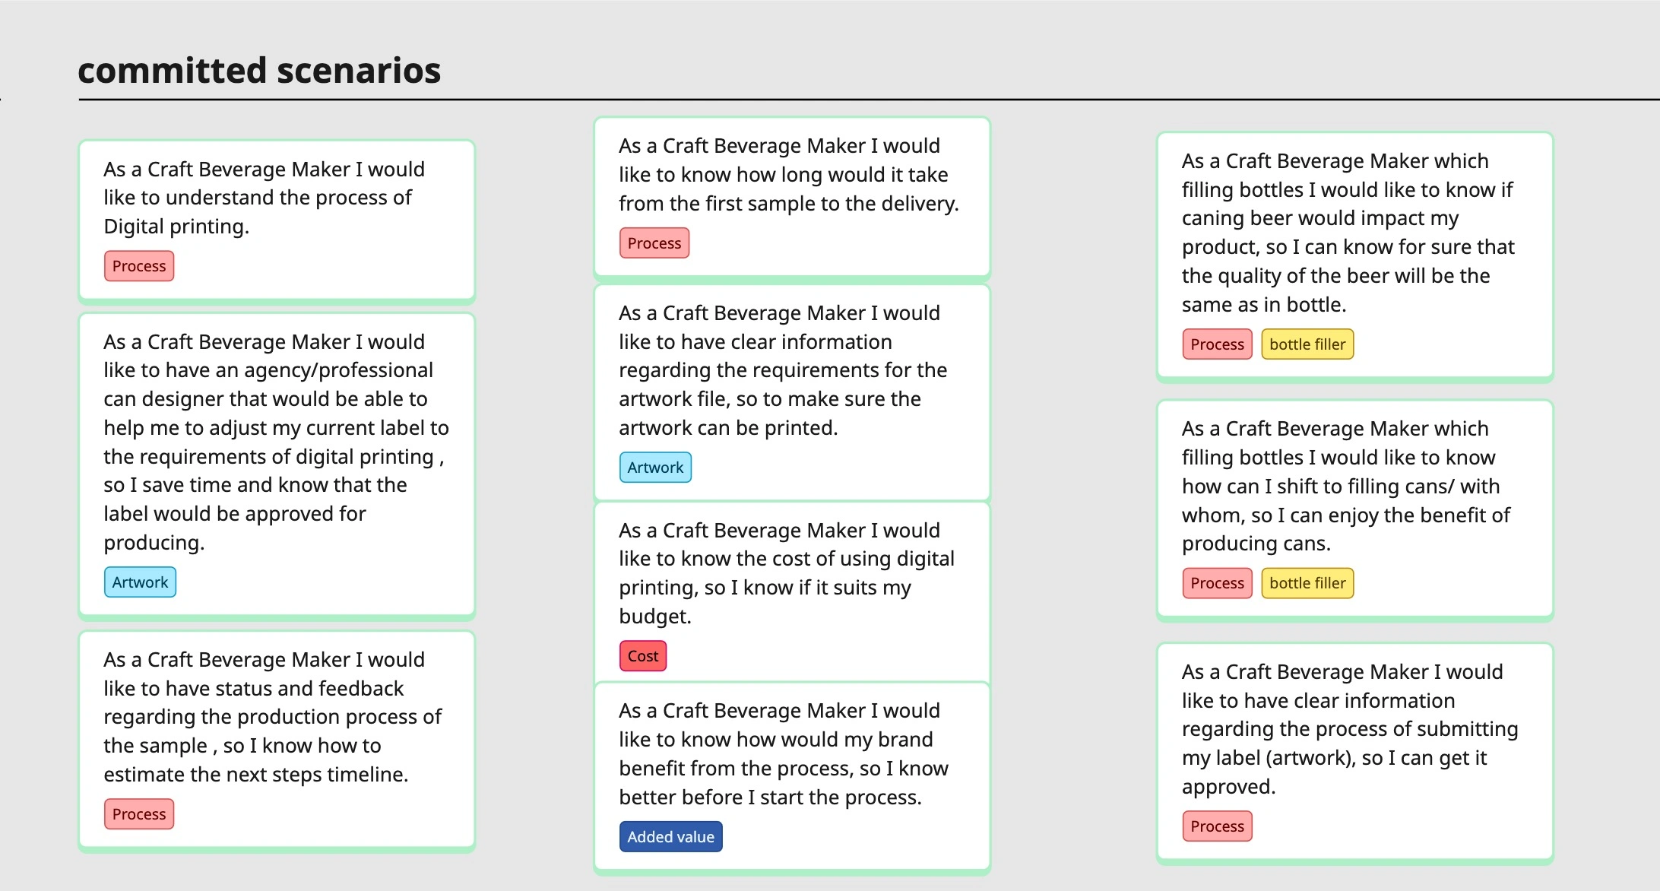Click bottle filler tag on caning beer card

[1307, 344]
